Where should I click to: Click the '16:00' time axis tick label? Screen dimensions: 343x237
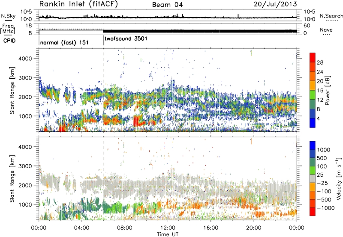[x=211, y=228]
